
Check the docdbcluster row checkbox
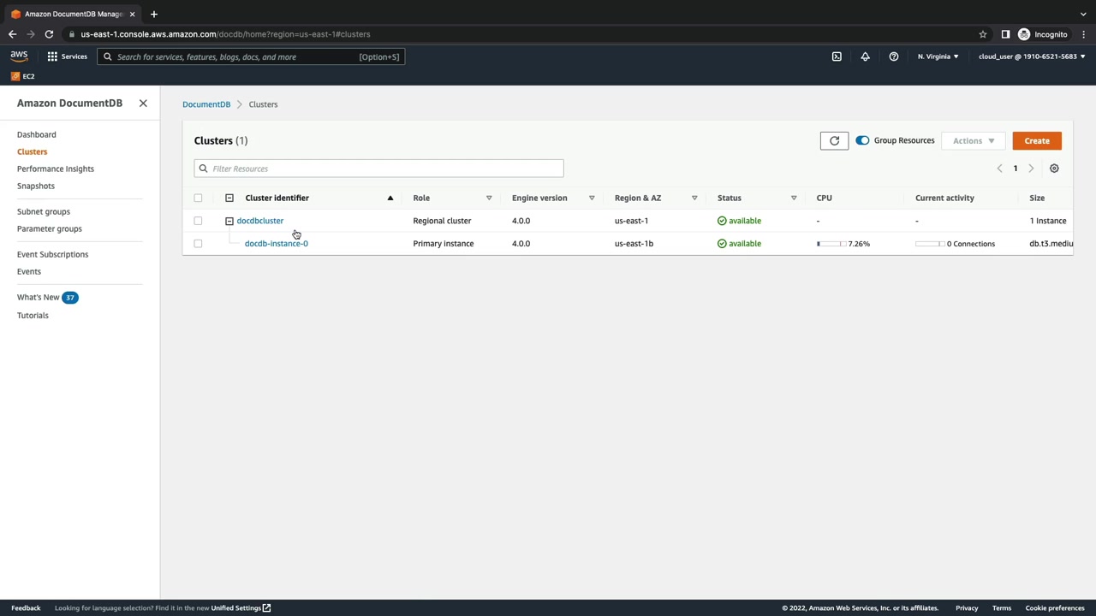(x=198, y=221)
